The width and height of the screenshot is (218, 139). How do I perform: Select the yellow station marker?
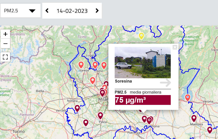point(141,36)
